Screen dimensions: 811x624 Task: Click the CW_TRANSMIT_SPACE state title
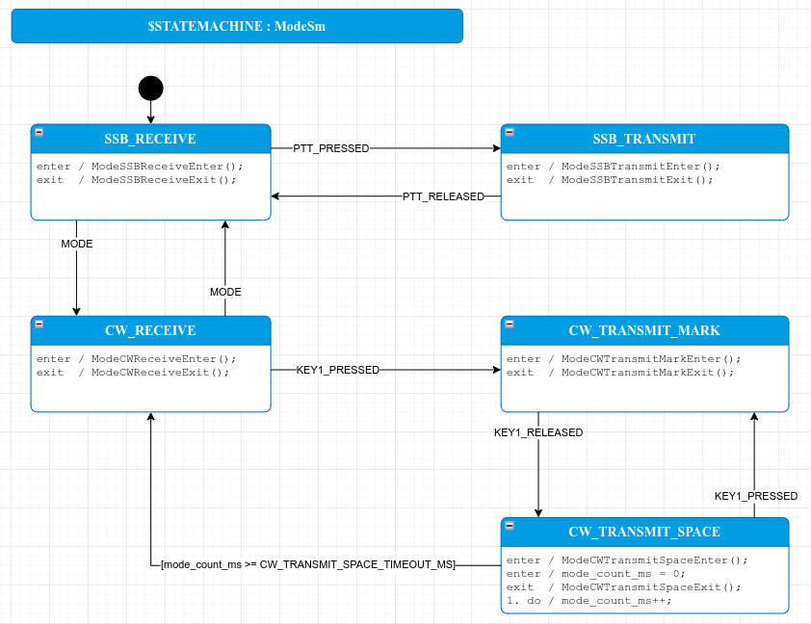(x=643, y=532)
